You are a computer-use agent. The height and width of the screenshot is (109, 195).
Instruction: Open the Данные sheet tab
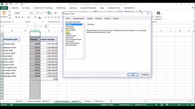(19, 101)
